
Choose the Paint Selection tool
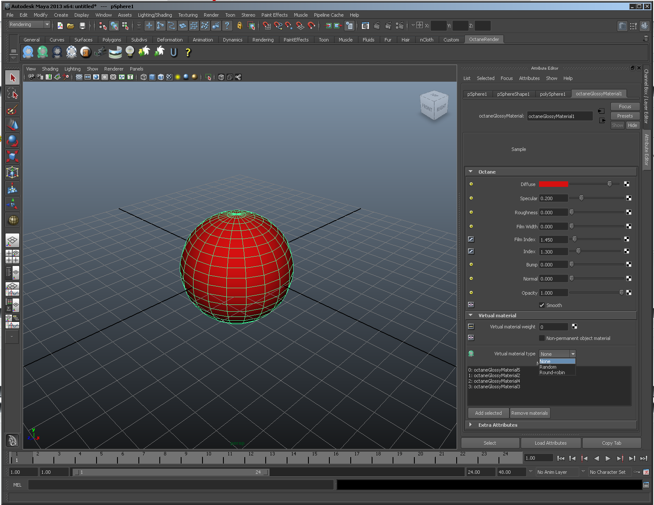coord(12,109)
